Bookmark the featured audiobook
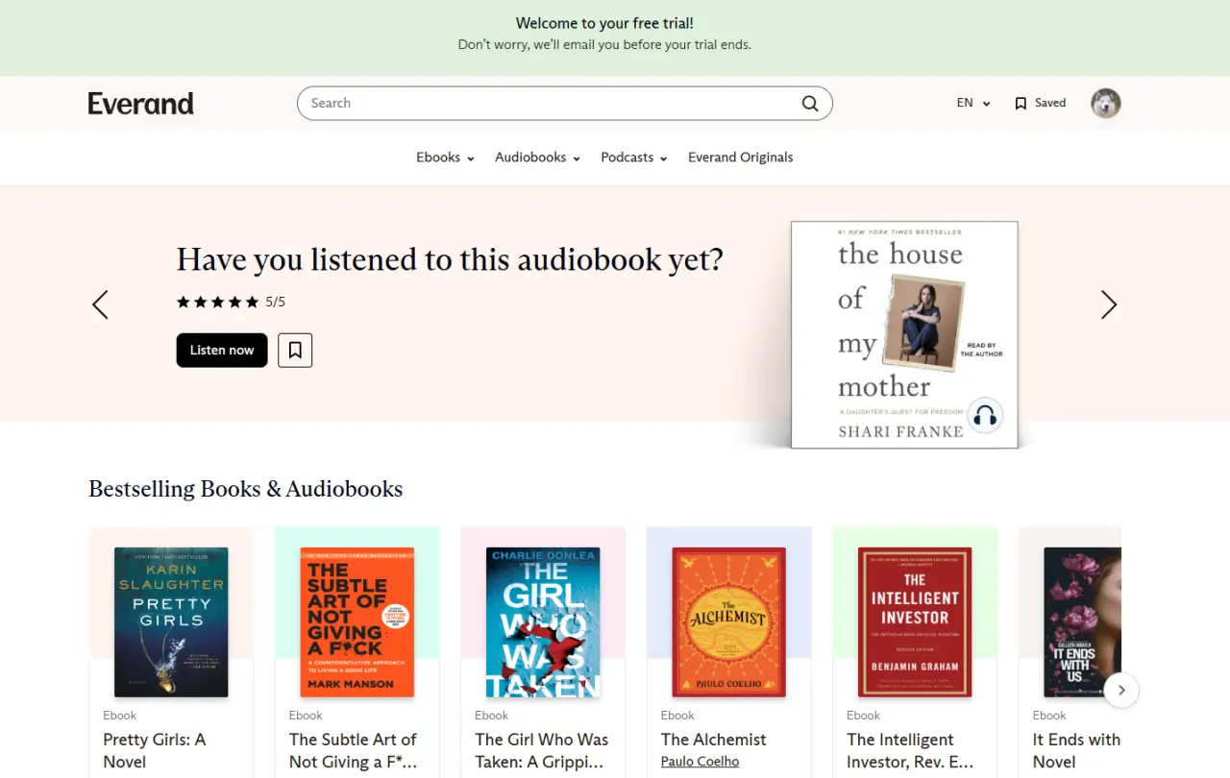 click(295, 350)
